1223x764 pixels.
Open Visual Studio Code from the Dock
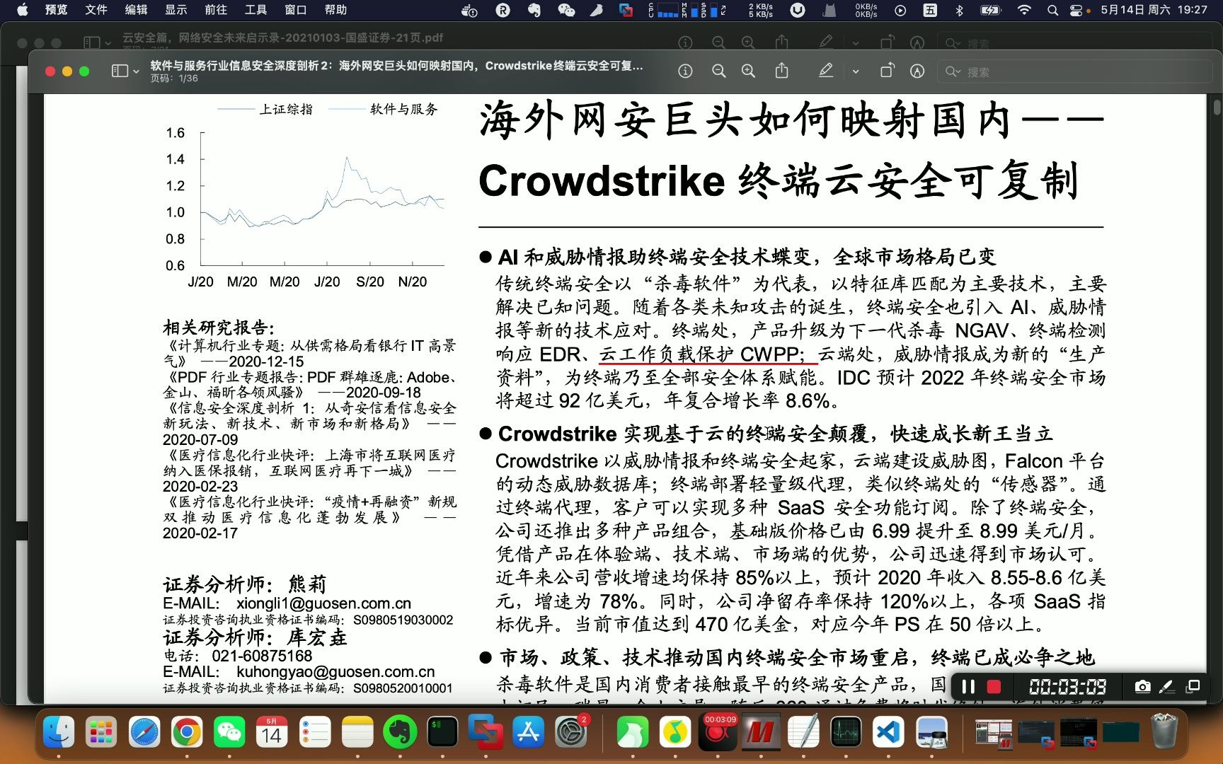[x=889, y=732]
